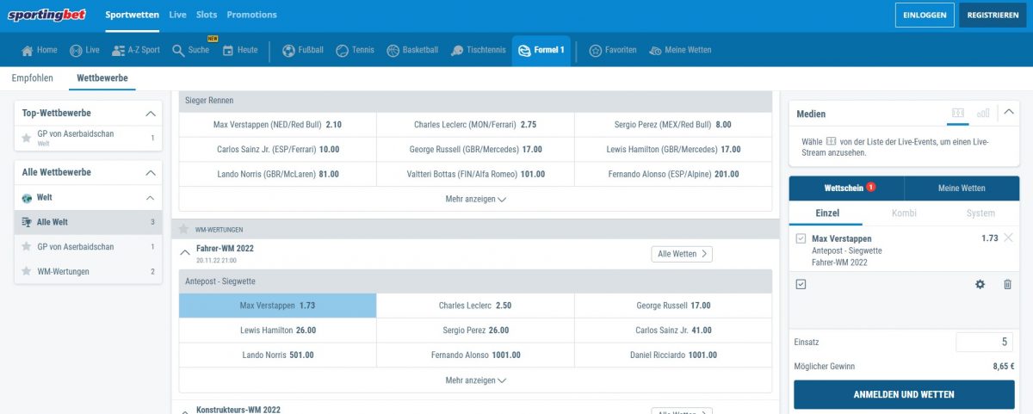
Task: Select Carlos Sainz Jr. 41.00 odds
Action: pyautogui.click(x=673, y=330)
